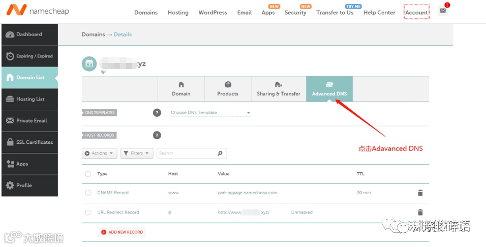Tick the CNAME Record row checkbox
The width and height of the screenshot is (486, 247).
[x=88, y=193]
